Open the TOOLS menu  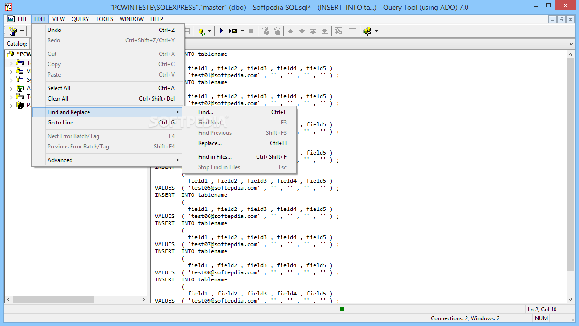[105, 19]
